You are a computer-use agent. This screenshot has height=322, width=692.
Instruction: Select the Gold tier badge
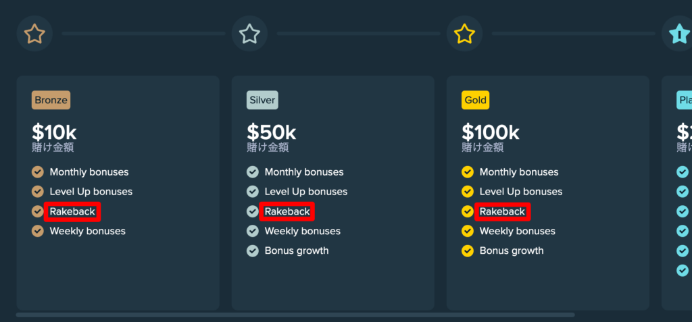tap(475, 100)
